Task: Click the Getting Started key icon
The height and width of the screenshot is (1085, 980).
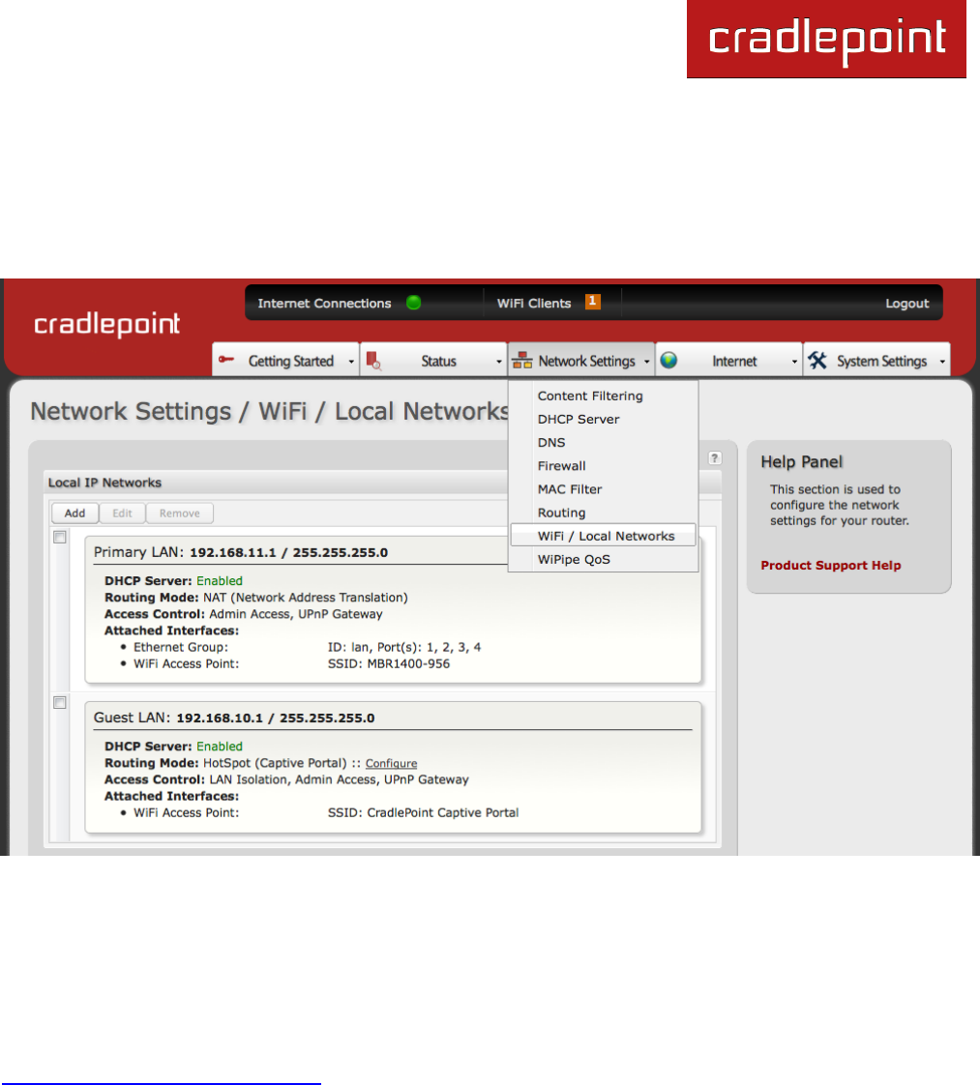Action: [x=226, y=359]
